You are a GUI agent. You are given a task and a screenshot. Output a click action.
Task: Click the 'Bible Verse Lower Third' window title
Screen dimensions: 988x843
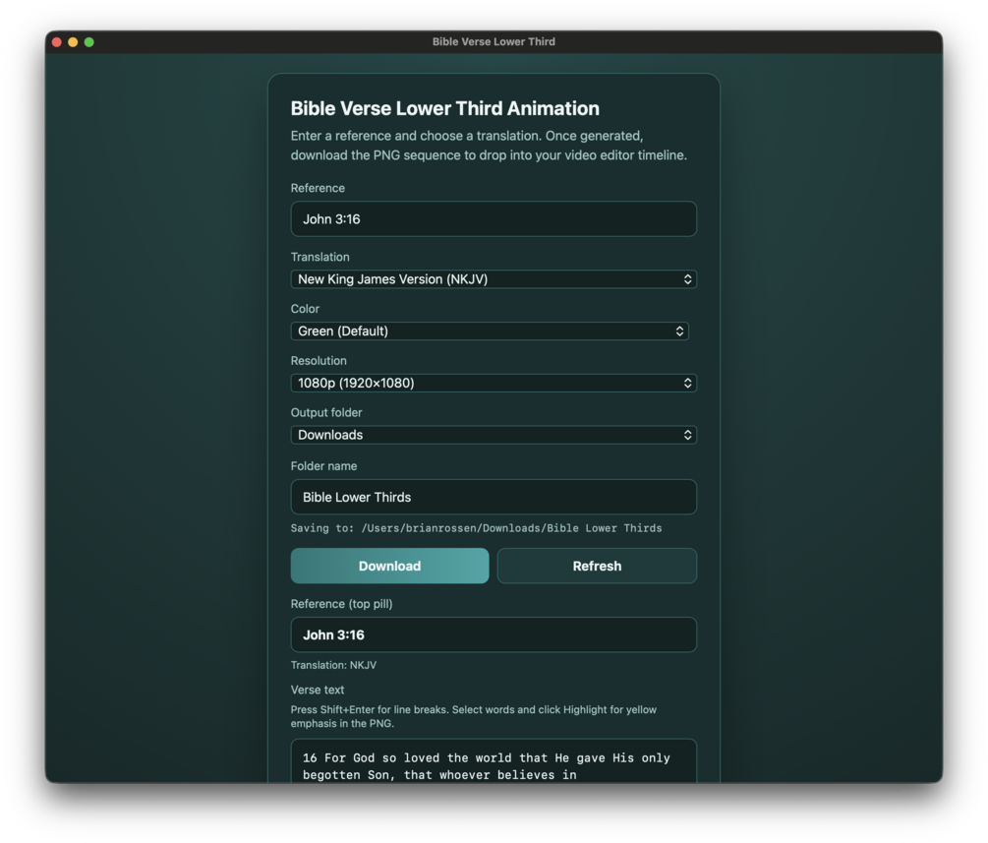494,41
